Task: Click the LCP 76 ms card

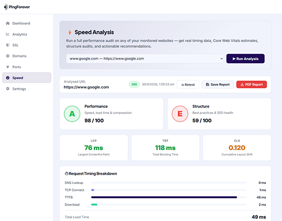Action: [x=94, y=148]
